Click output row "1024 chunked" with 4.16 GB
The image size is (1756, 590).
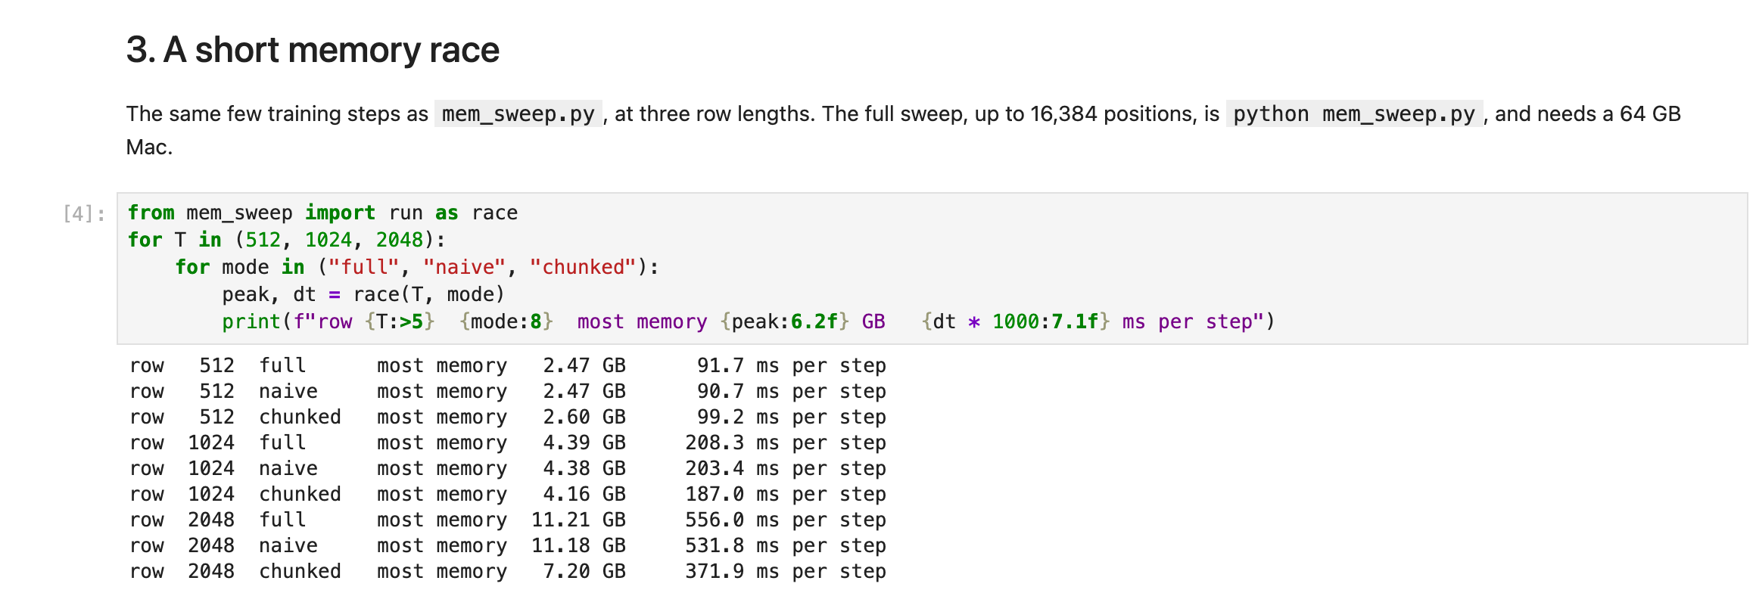coord(508,495)
